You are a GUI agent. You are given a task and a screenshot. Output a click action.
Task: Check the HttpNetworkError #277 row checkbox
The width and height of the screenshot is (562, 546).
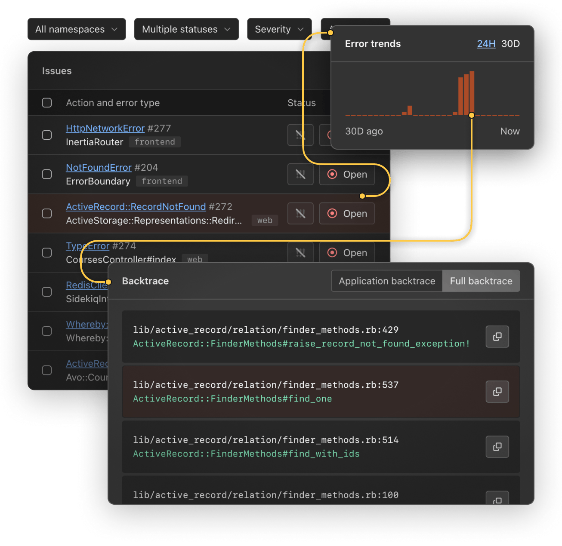[x=47, y=135]
